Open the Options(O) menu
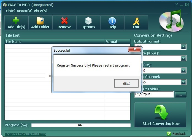Screen dimensions: 192x137 (x=25, y=11)
